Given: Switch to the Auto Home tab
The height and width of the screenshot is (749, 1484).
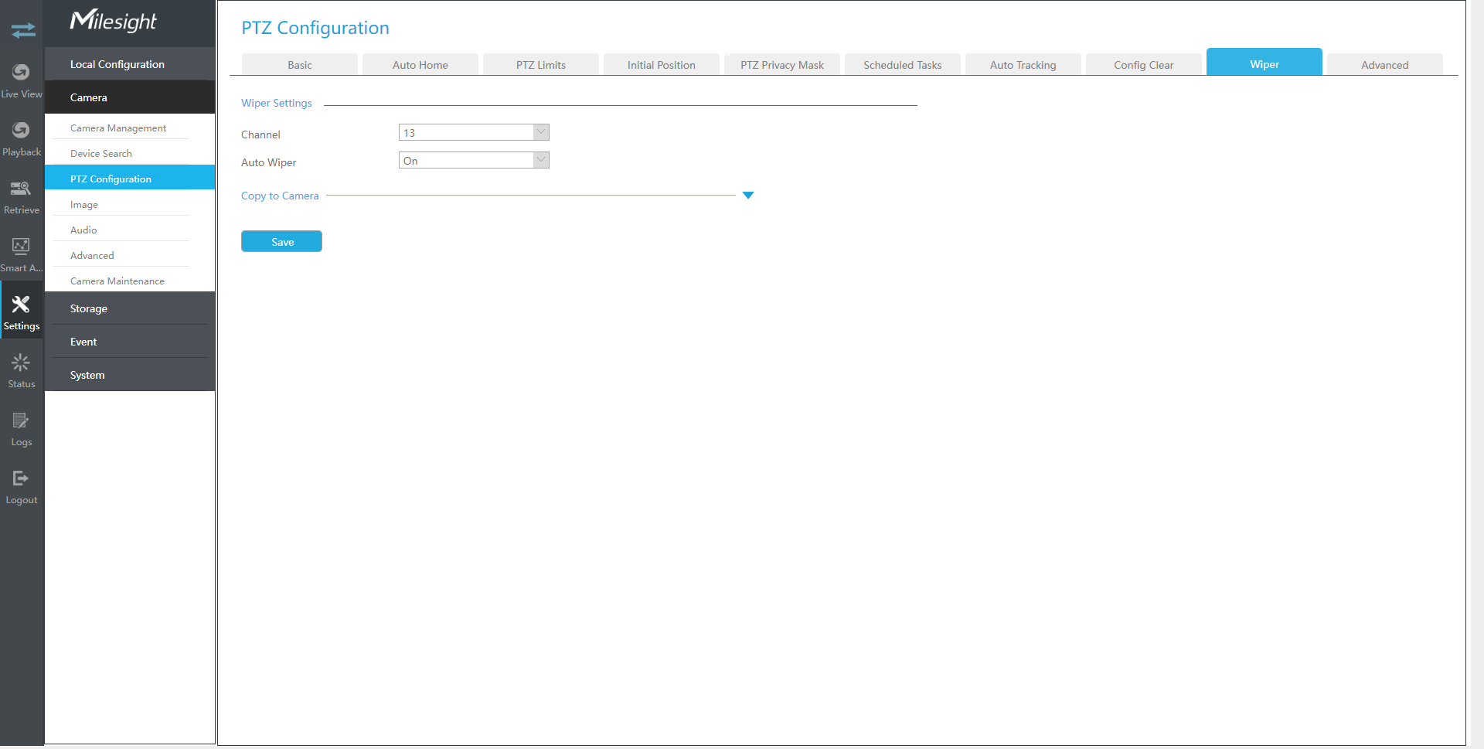Looking at the screenshot, I should [x=420, y=65].
